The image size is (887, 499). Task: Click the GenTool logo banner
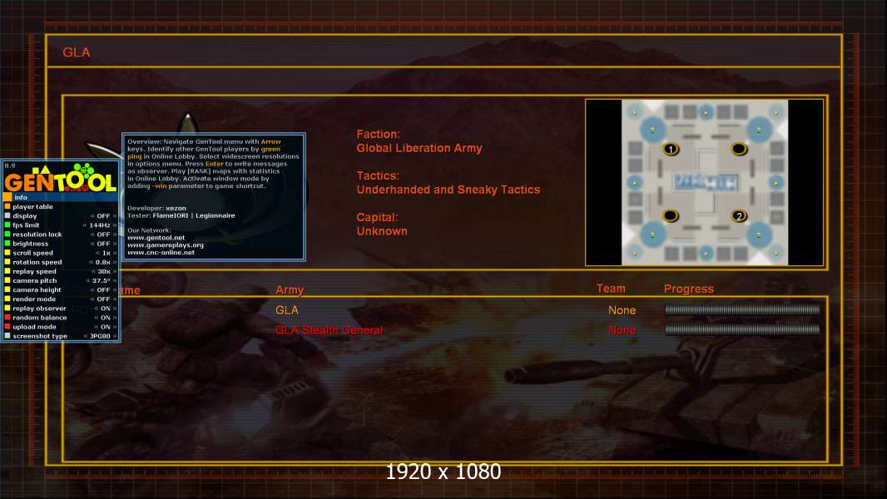point(61,177)
